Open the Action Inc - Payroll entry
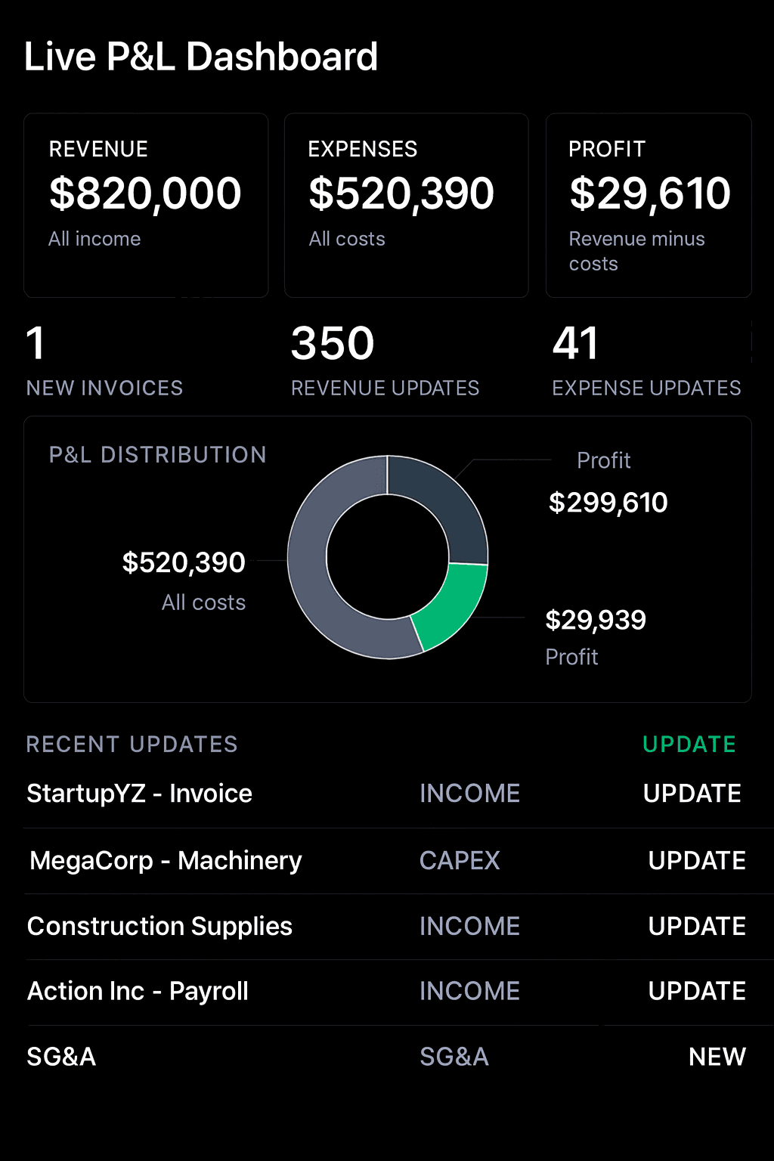This screenshot has width=774, height=1161. click(138, 992)
